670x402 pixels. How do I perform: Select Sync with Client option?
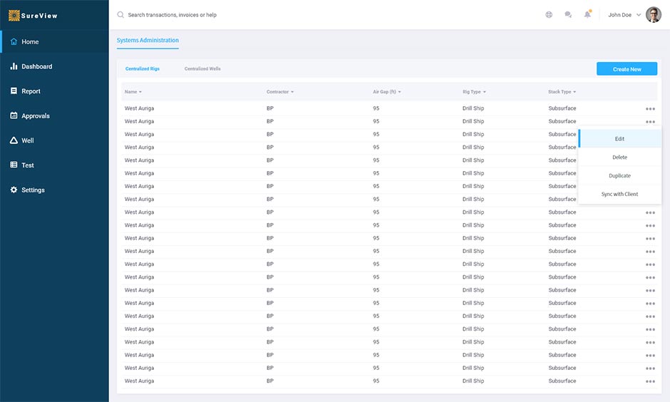(619, 195)
